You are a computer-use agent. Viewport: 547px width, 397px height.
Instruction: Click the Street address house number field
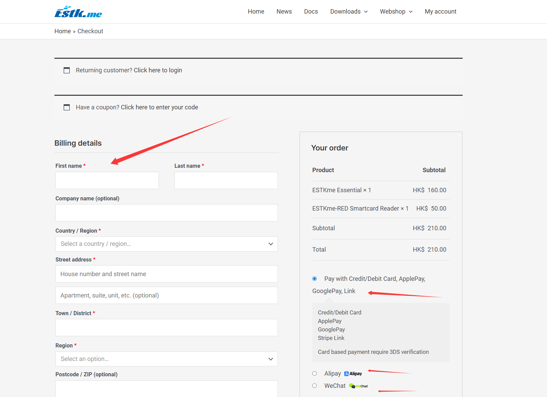click(166, 274)
